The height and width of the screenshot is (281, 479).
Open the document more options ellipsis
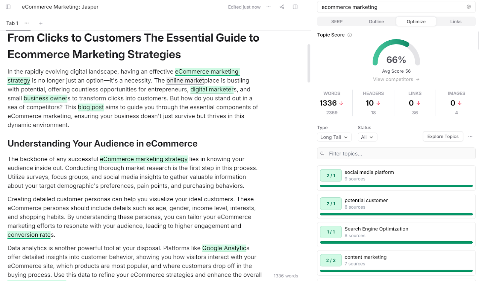click(x=269, y=7)
